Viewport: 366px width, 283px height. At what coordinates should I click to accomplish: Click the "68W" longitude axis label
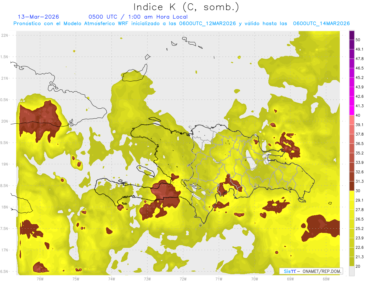pos(326,279)
